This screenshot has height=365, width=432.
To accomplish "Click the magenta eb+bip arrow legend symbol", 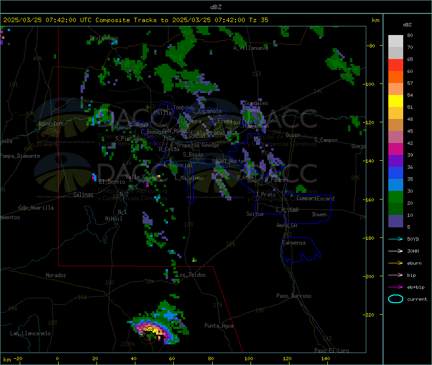I will click(396, 287).
